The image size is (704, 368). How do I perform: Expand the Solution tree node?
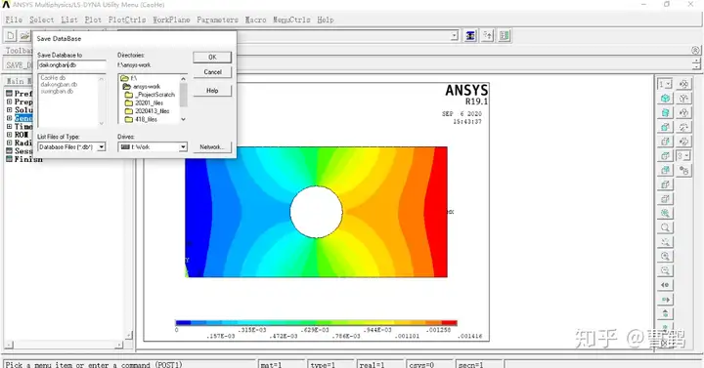click(x=9, y=110)
